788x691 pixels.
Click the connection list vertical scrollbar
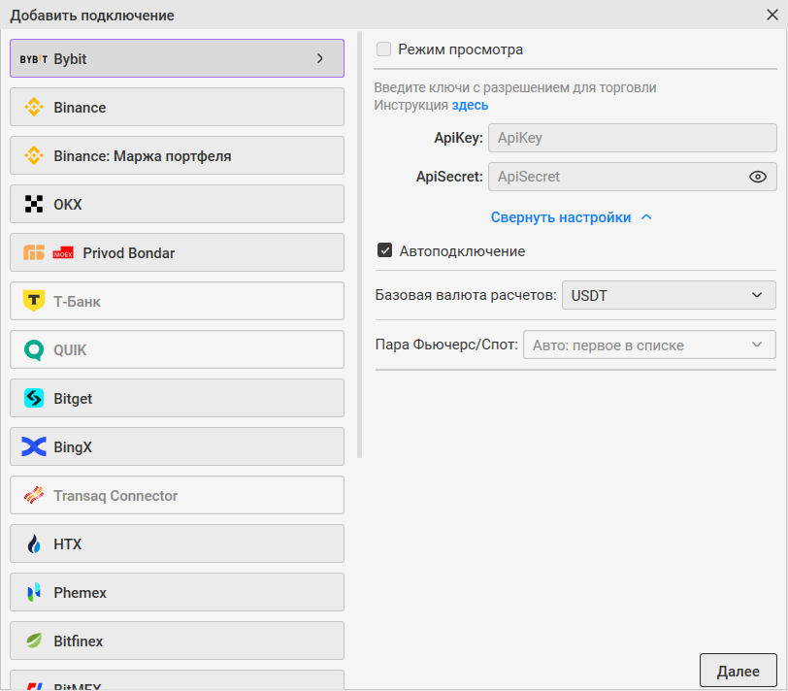pos(359,243)
